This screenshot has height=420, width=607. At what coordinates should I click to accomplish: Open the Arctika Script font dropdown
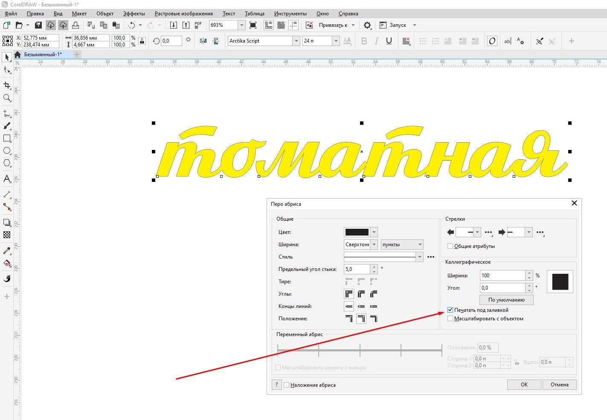(x=296, y=41)
